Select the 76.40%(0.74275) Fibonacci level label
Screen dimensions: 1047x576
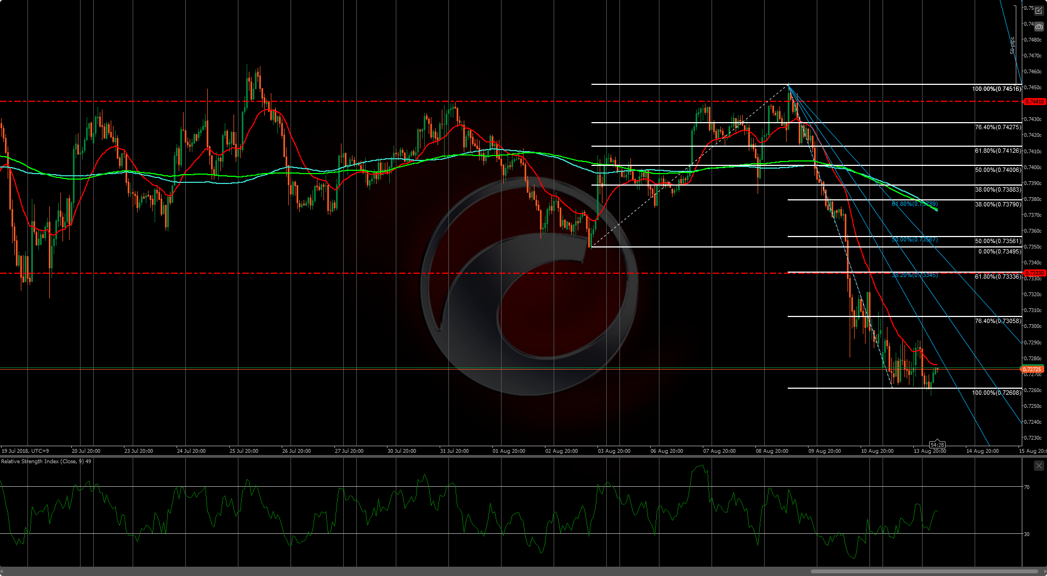(998, 127)
